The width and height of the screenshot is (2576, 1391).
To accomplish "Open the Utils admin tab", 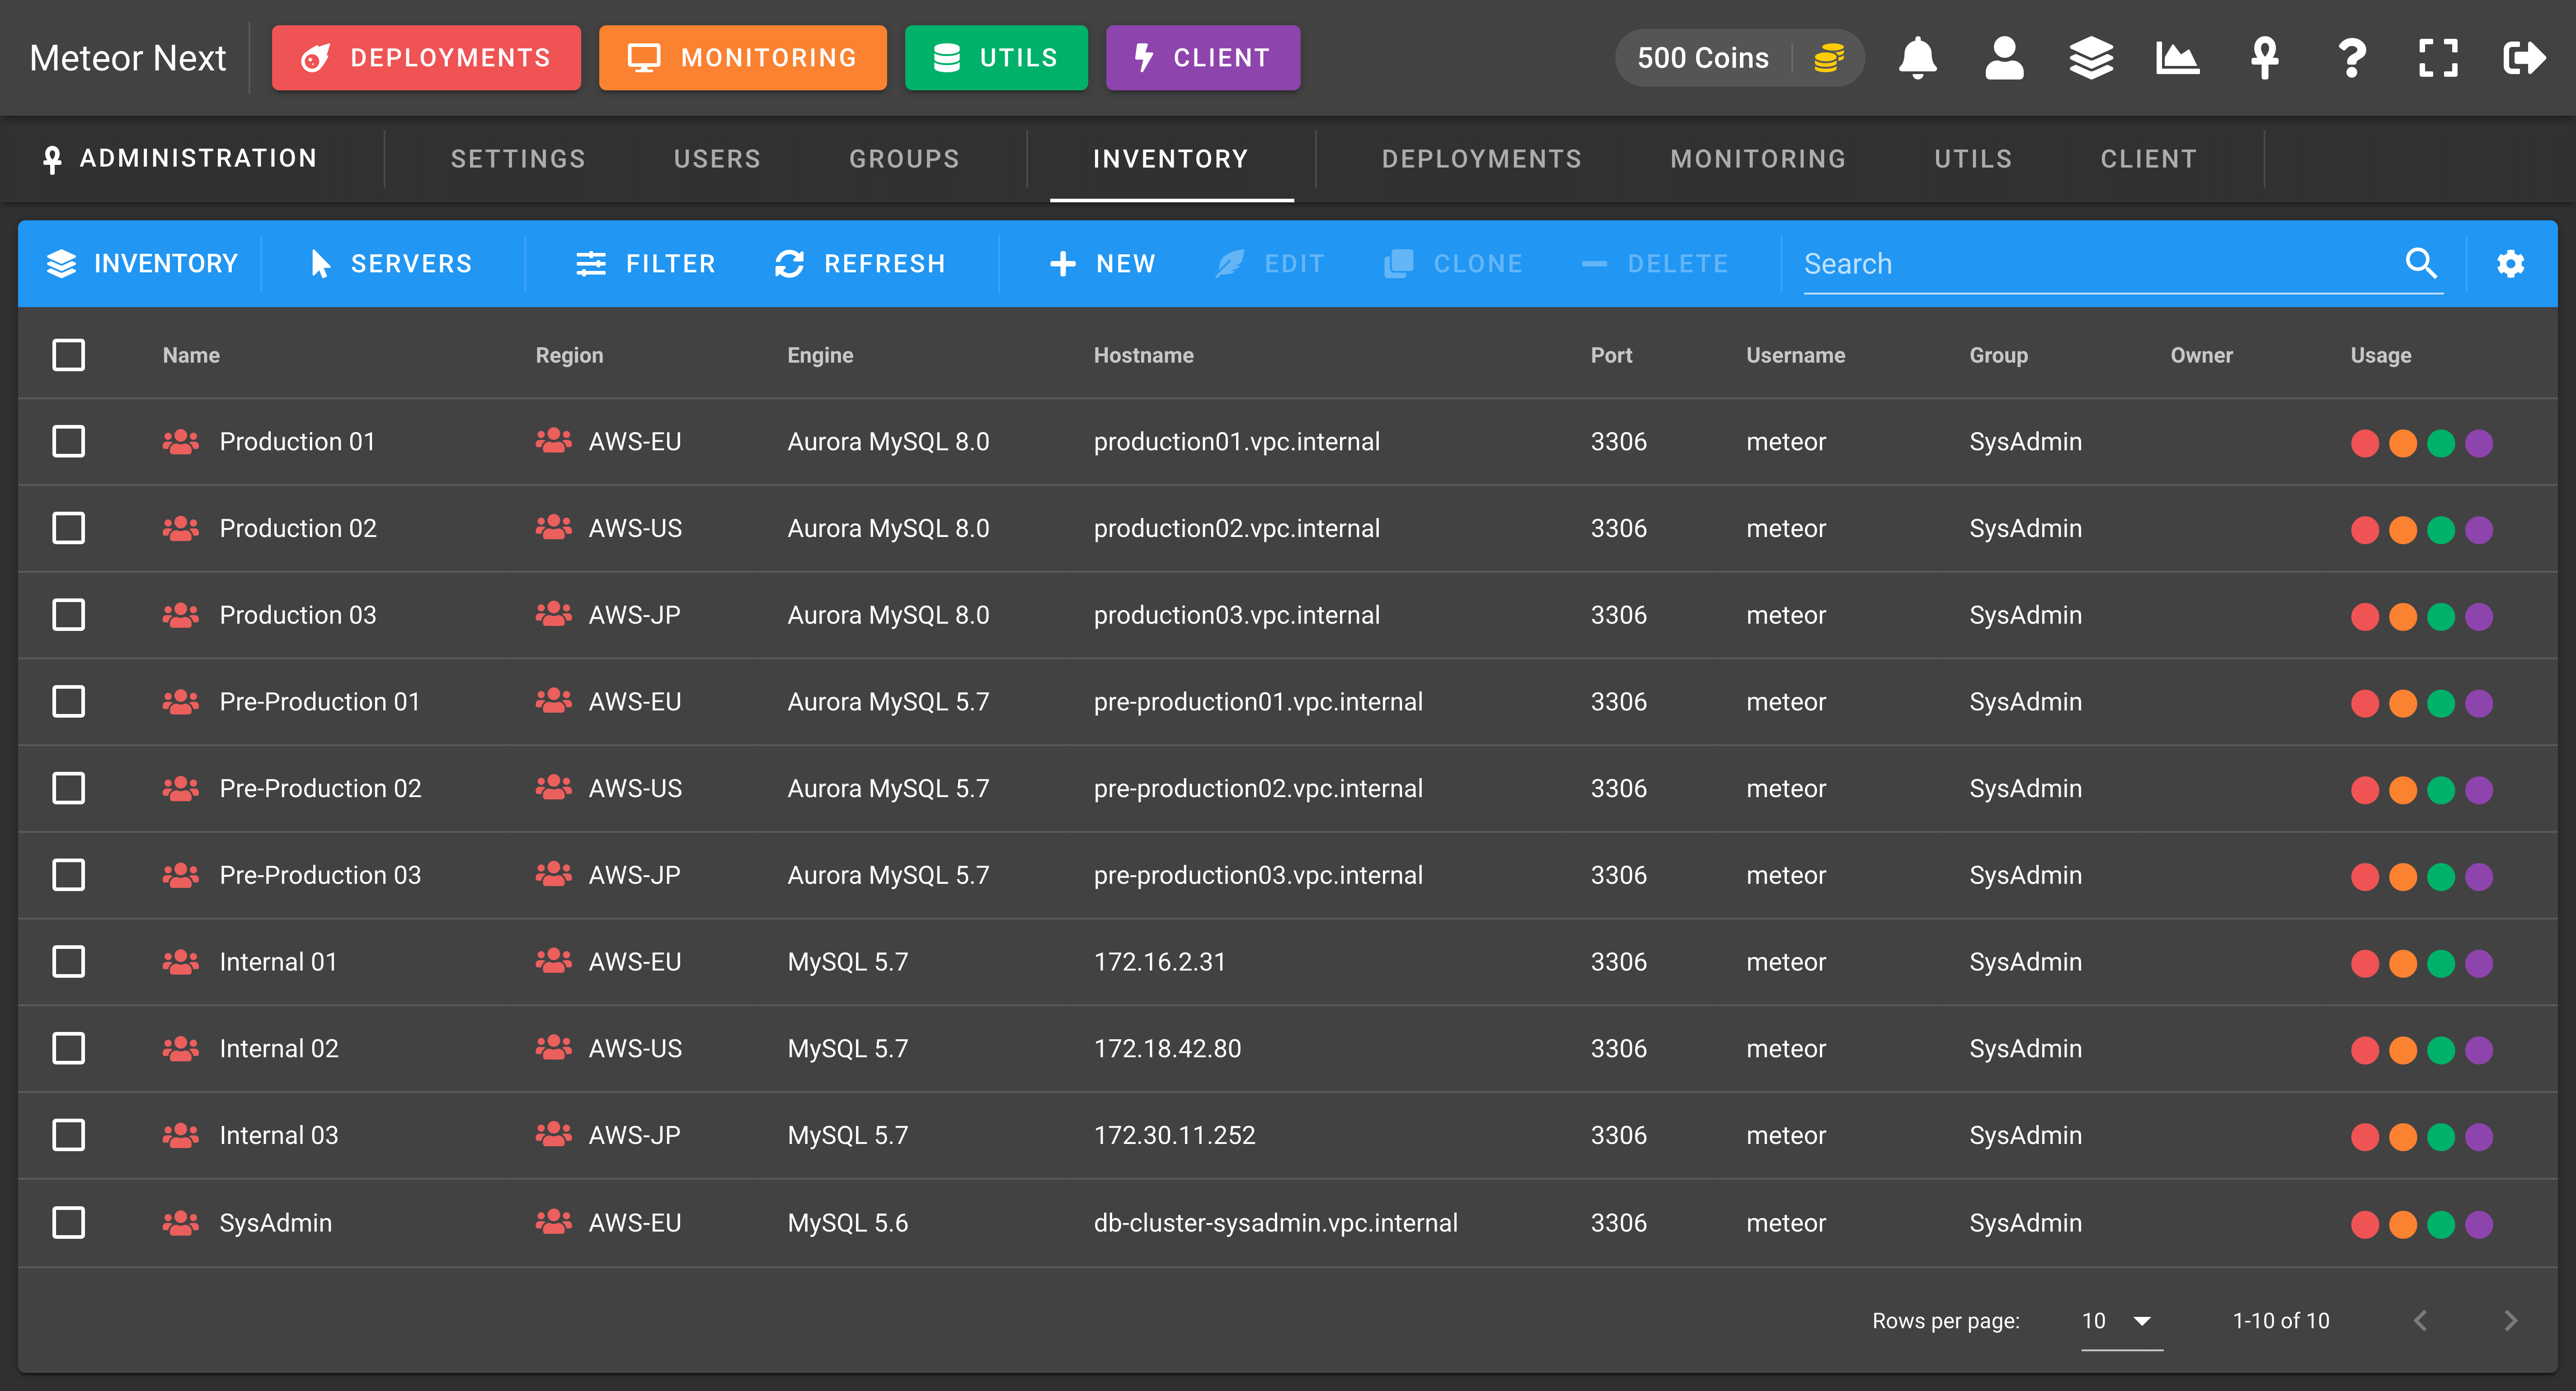I will [1973, 159].
